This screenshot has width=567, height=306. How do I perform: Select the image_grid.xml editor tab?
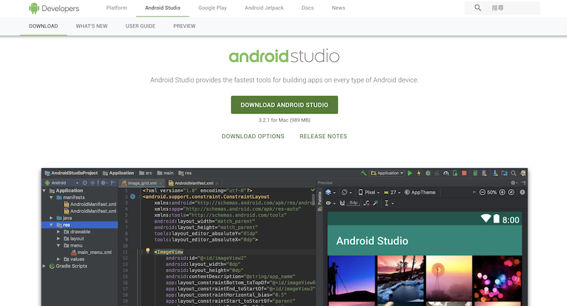[142, 183]
